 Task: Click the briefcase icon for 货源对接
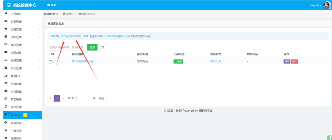[6, 52]
